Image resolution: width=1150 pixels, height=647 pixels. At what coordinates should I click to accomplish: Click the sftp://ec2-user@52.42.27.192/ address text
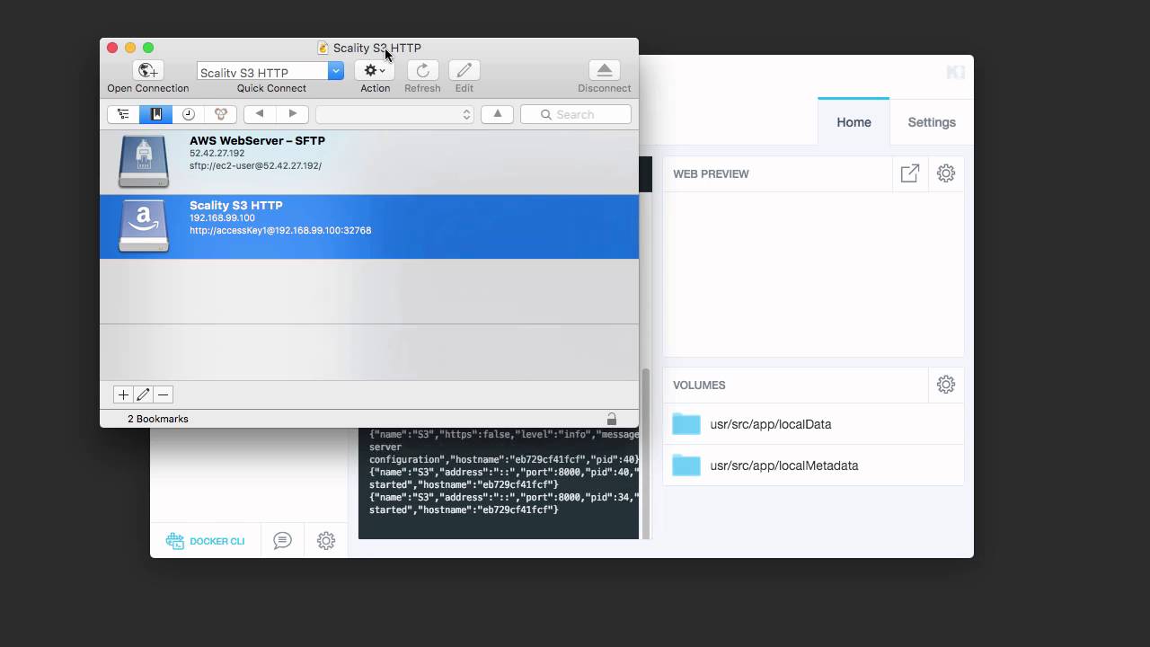pos(255,166)
